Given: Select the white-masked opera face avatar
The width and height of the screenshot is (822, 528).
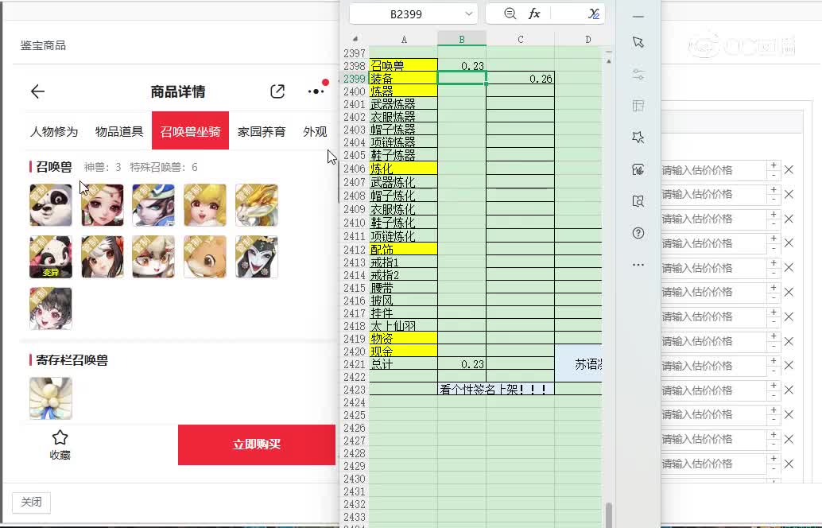Looking at the screenshot, I should tap(256, 256).
